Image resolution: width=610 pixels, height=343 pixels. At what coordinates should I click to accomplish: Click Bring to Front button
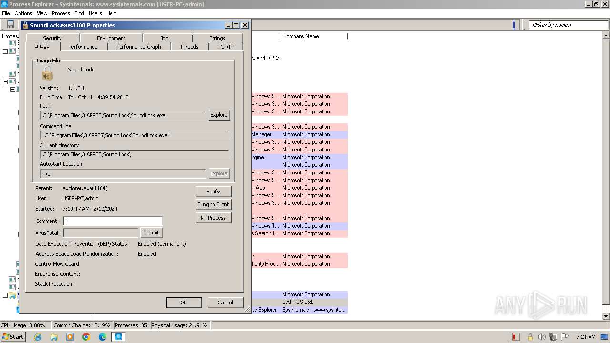tap(213, 204)
